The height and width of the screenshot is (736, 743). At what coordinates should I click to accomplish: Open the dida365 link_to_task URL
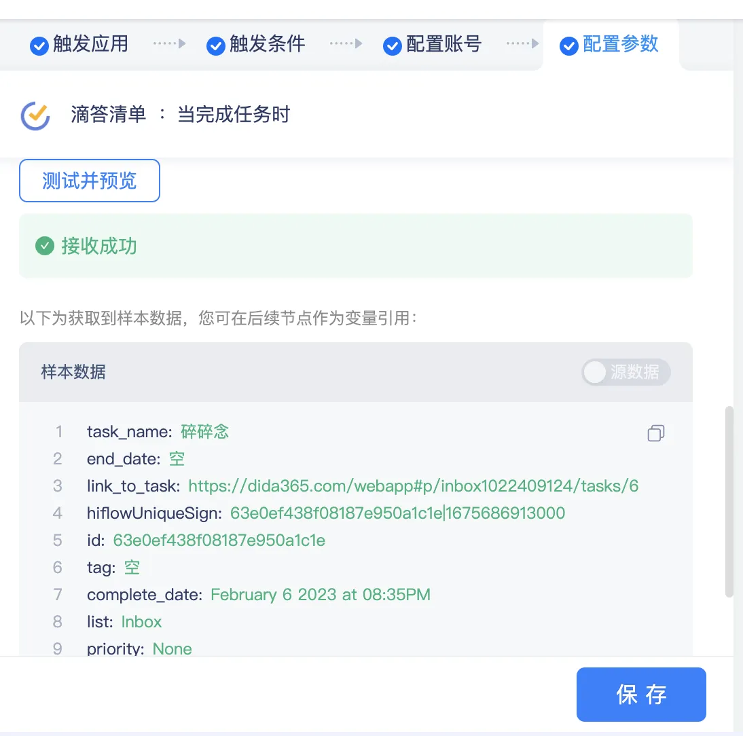click(413, 486)
